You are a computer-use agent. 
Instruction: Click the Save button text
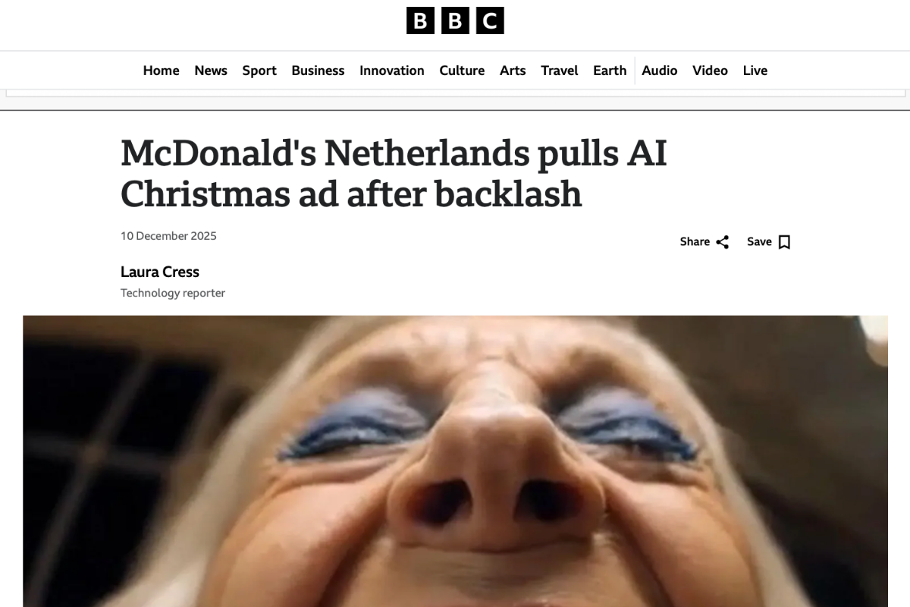pos(759,242)
